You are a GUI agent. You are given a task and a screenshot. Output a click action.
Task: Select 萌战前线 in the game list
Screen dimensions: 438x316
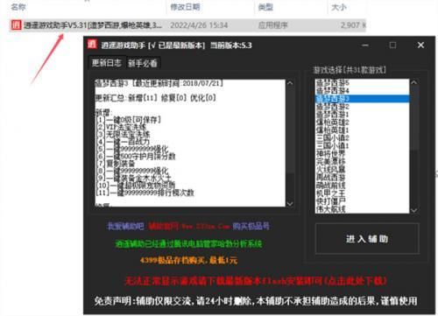point(362,185)
